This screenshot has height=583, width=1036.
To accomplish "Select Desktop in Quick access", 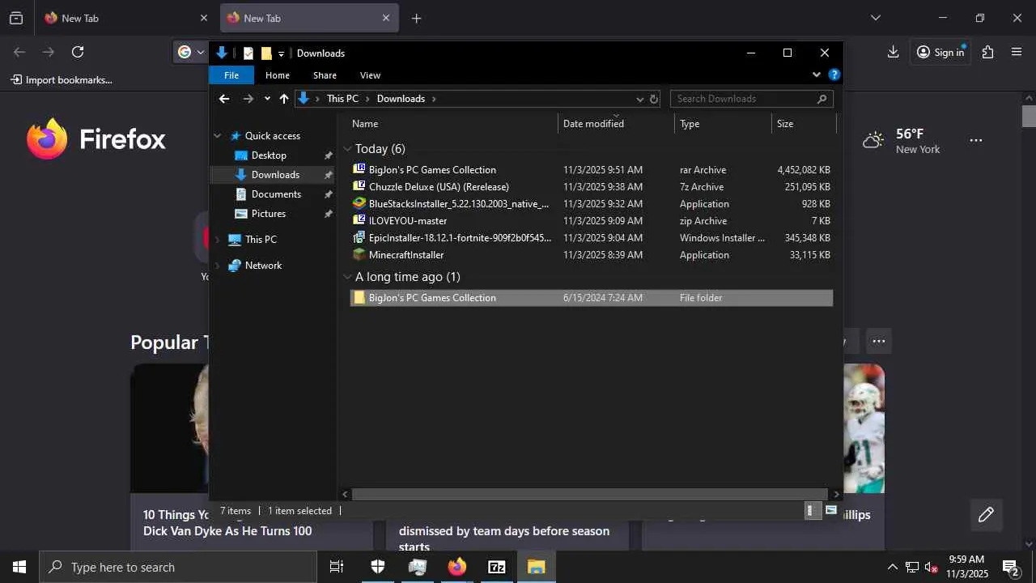I will pyautogui.click(x=269, y=155).
